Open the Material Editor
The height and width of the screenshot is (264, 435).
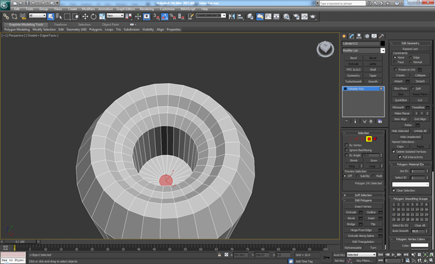287,16
